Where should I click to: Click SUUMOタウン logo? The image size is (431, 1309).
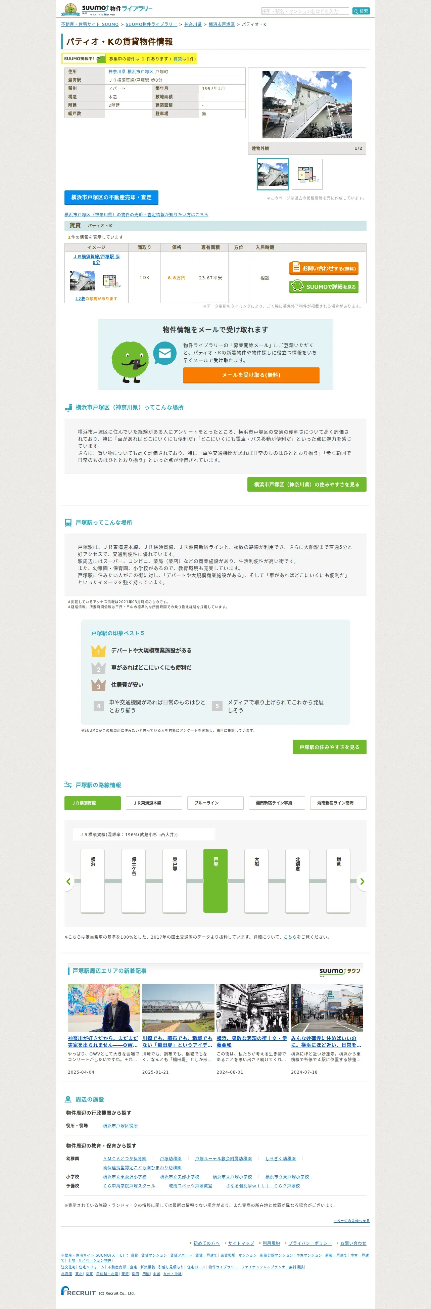(340, 972)
